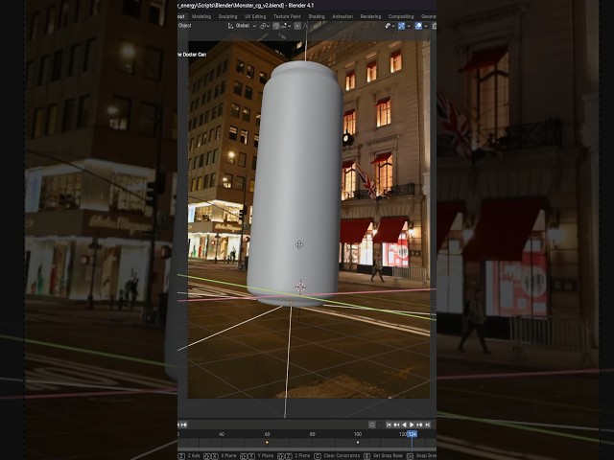Toggle proportional editing button
The width and height of the screenshot is (614, 460).
tap(297, 26)
